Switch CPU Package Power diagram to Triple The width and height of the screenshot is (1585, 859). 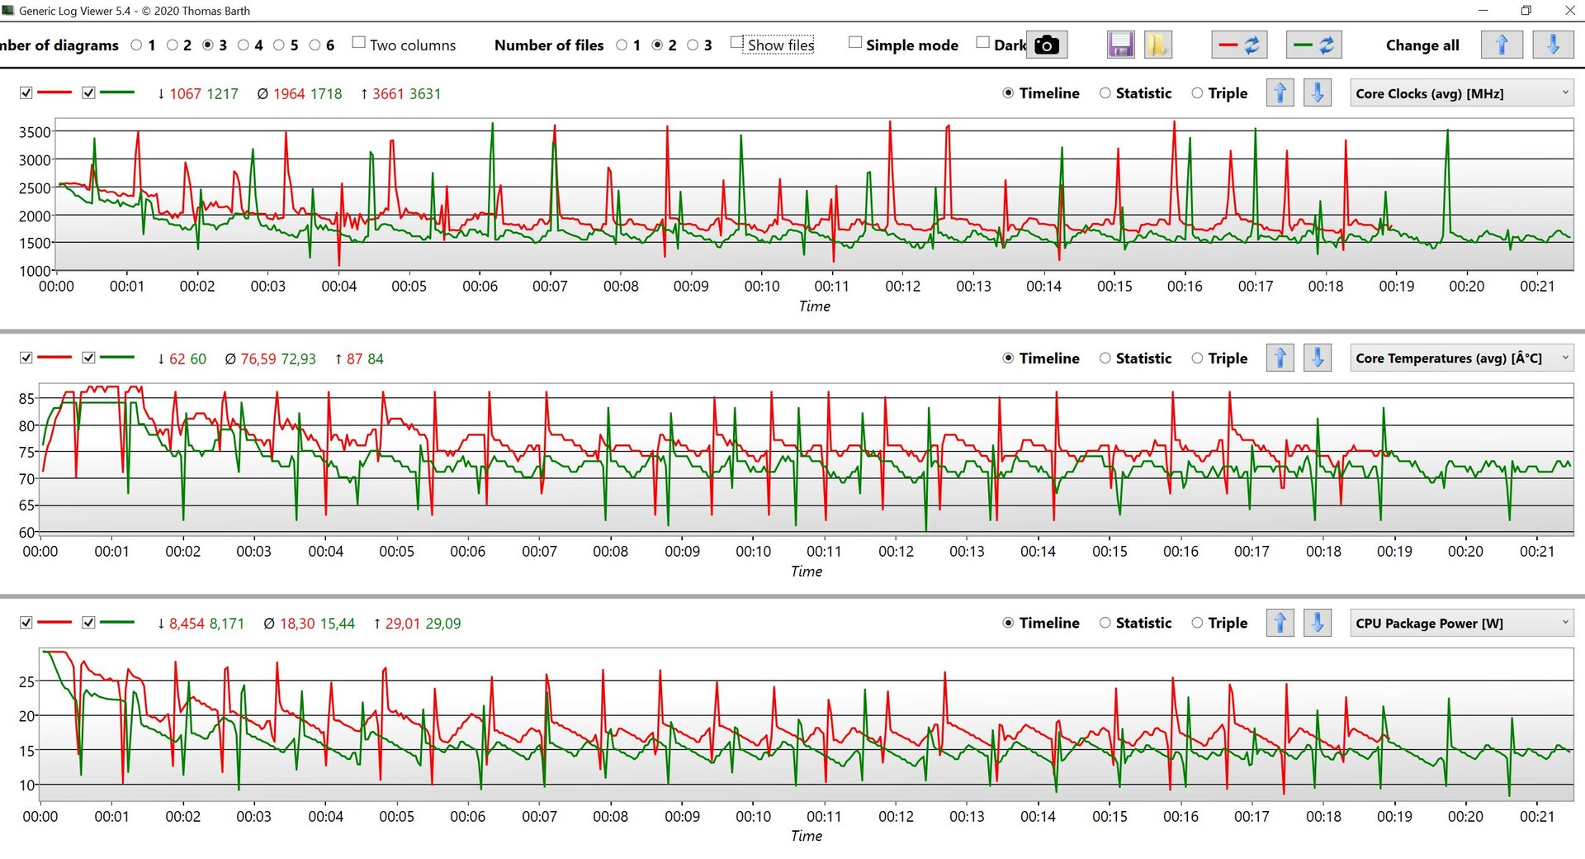click(1197, 623)
